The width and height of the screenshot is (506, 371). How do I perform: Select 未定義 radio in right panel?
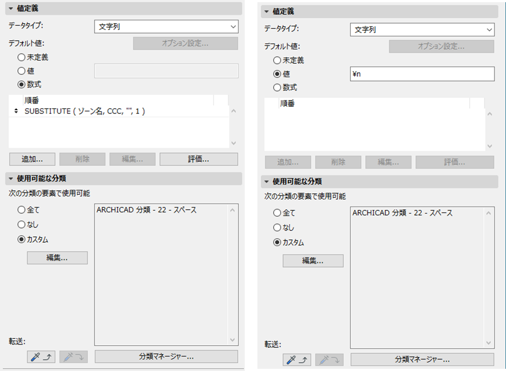[x=277, y=61]
